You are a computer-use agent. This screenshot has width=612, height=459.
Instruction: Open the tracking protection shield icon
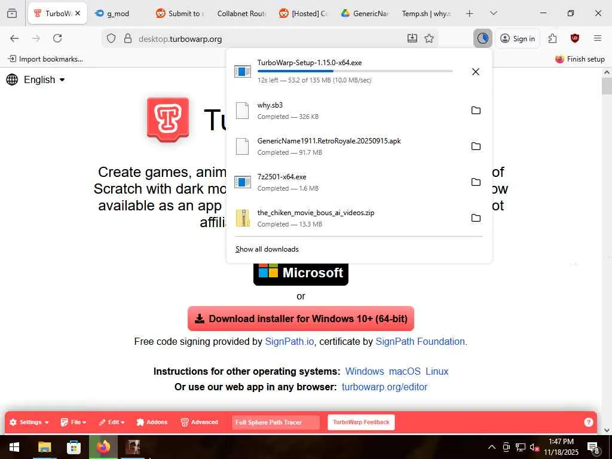point(111,39)
